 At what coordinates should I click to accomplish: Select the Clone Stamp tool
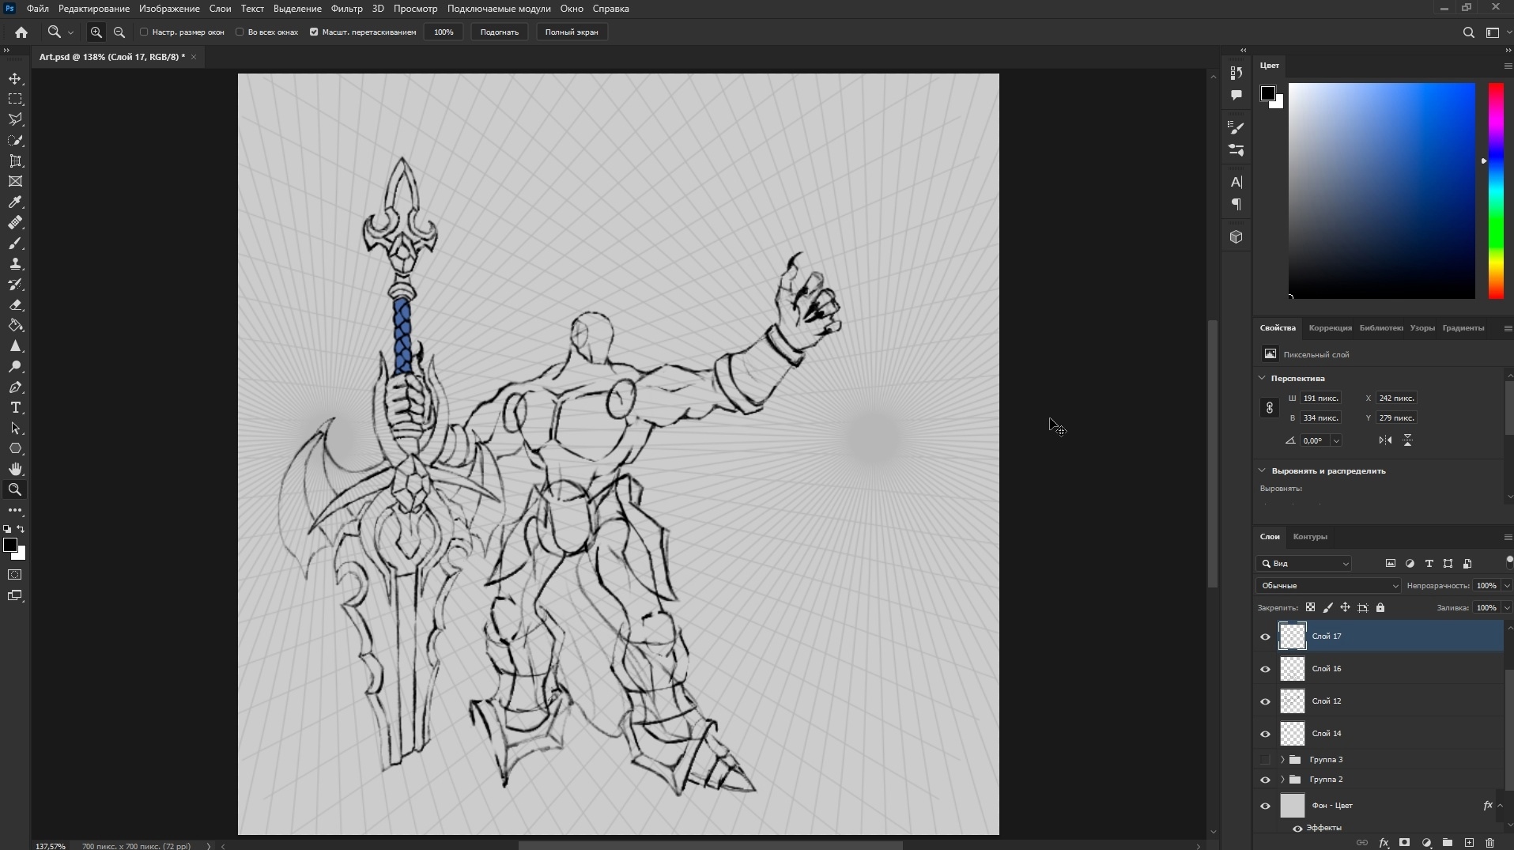tap(15, 263)
